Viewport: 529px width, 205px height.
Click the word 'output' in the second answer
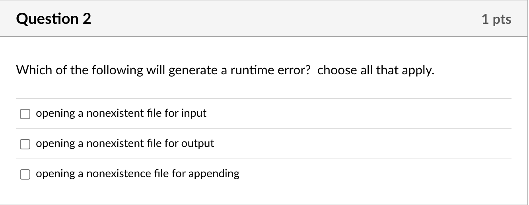[198, 144]
